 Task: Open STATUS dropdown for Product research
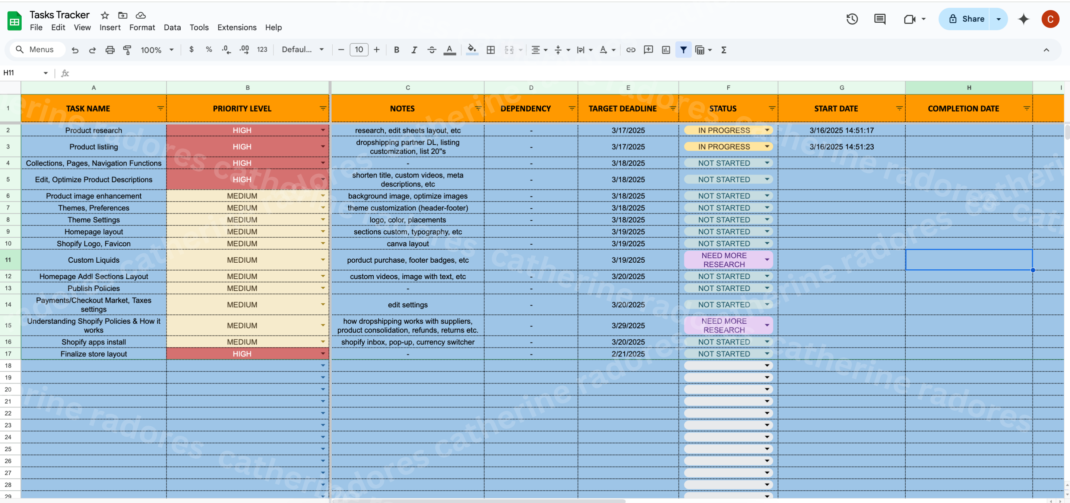coord(767,130)
